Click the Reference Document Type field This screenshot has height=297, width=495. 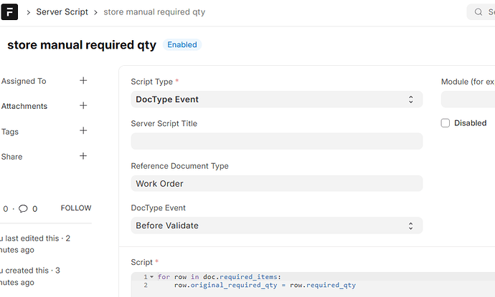[x=276, y=183]
